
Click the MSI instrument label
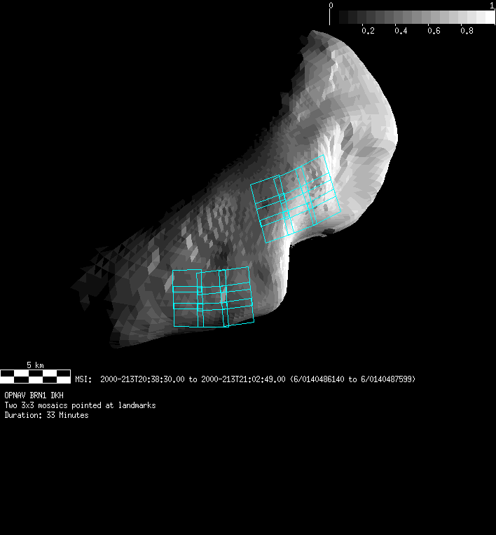83,379
